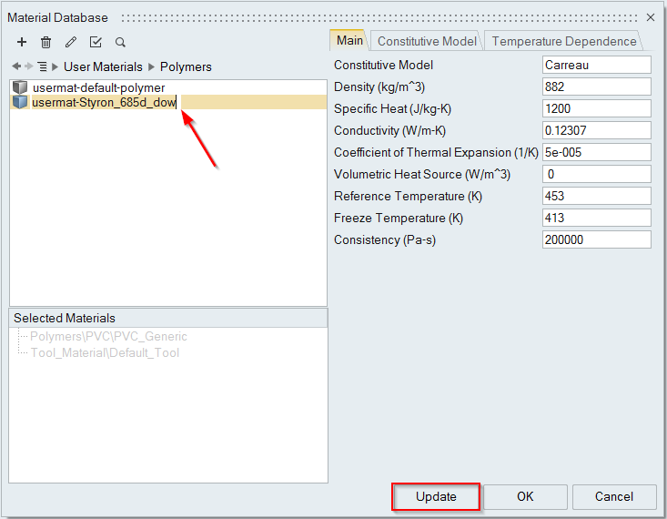
Task: Click the Consistency value field
Action: pyautogui.click(x=596, y=239)
